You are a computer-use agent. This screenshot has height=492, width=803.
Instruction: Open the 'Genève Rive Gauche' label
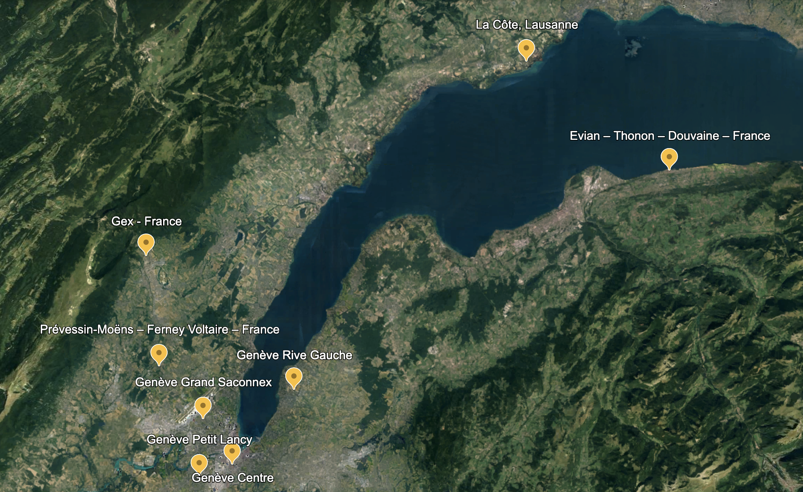click(294, 355)
